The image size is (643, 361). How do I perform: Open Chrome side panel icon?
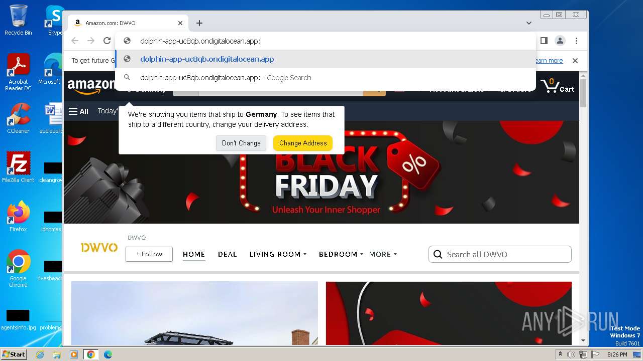[x=544, y=41]
